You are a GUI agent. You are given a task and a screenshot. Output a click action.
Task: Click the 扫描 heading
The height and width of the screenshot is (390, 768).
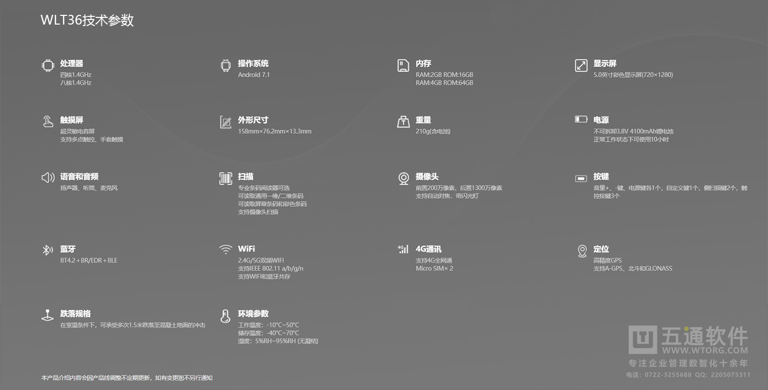point(246,177)
